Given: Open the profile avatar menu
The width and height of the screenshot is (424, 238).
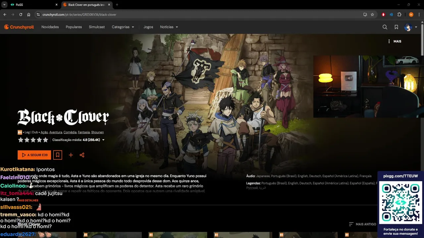Looking at the screenshot, I should pyautogui.click(x=408, y=27).
